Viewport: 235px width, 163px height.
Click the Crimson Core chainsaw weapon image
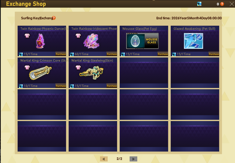(x=40, y=73)
